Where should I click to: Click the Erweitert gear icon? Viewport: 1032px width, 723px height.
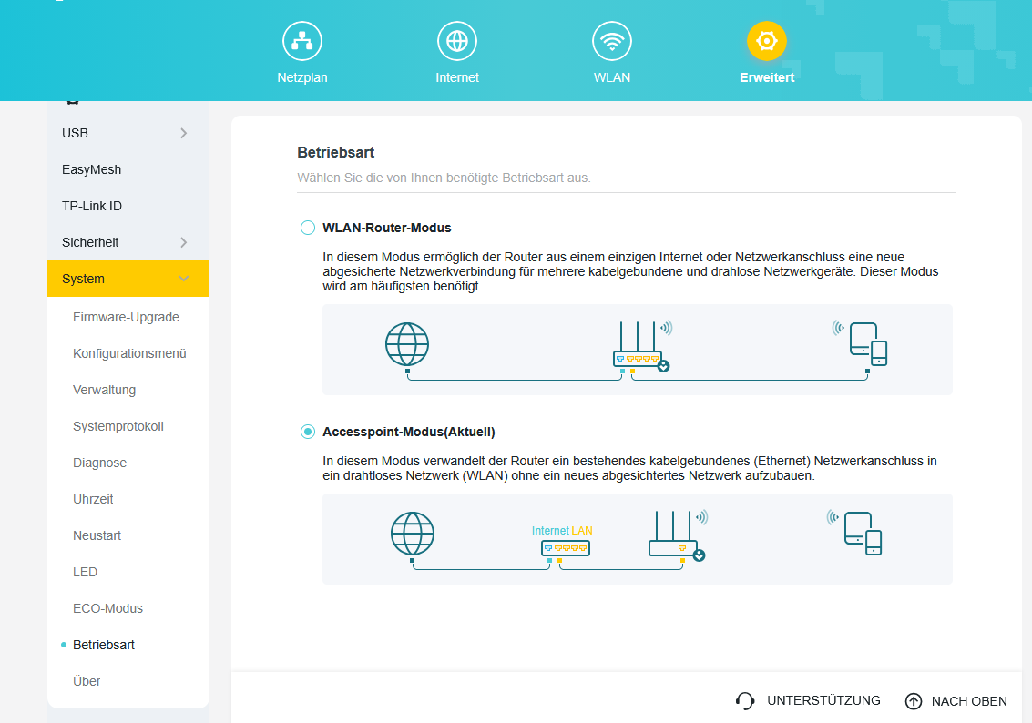tap(767, 41)
